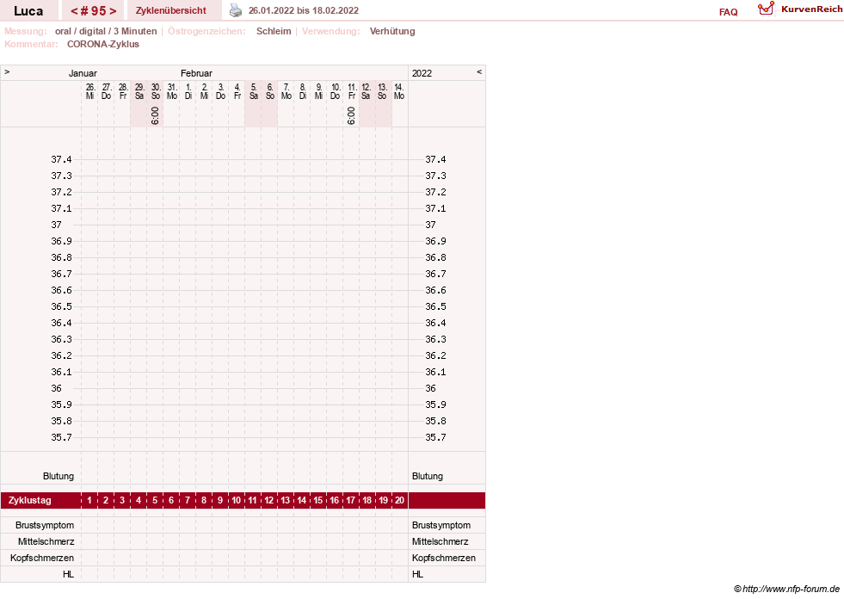844x599 pixels.
Task: Click the right Mittelschmerz label
Action: (440, 541)
